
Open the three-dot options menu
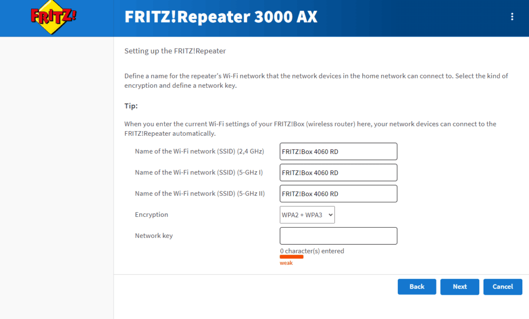(512, 17)
